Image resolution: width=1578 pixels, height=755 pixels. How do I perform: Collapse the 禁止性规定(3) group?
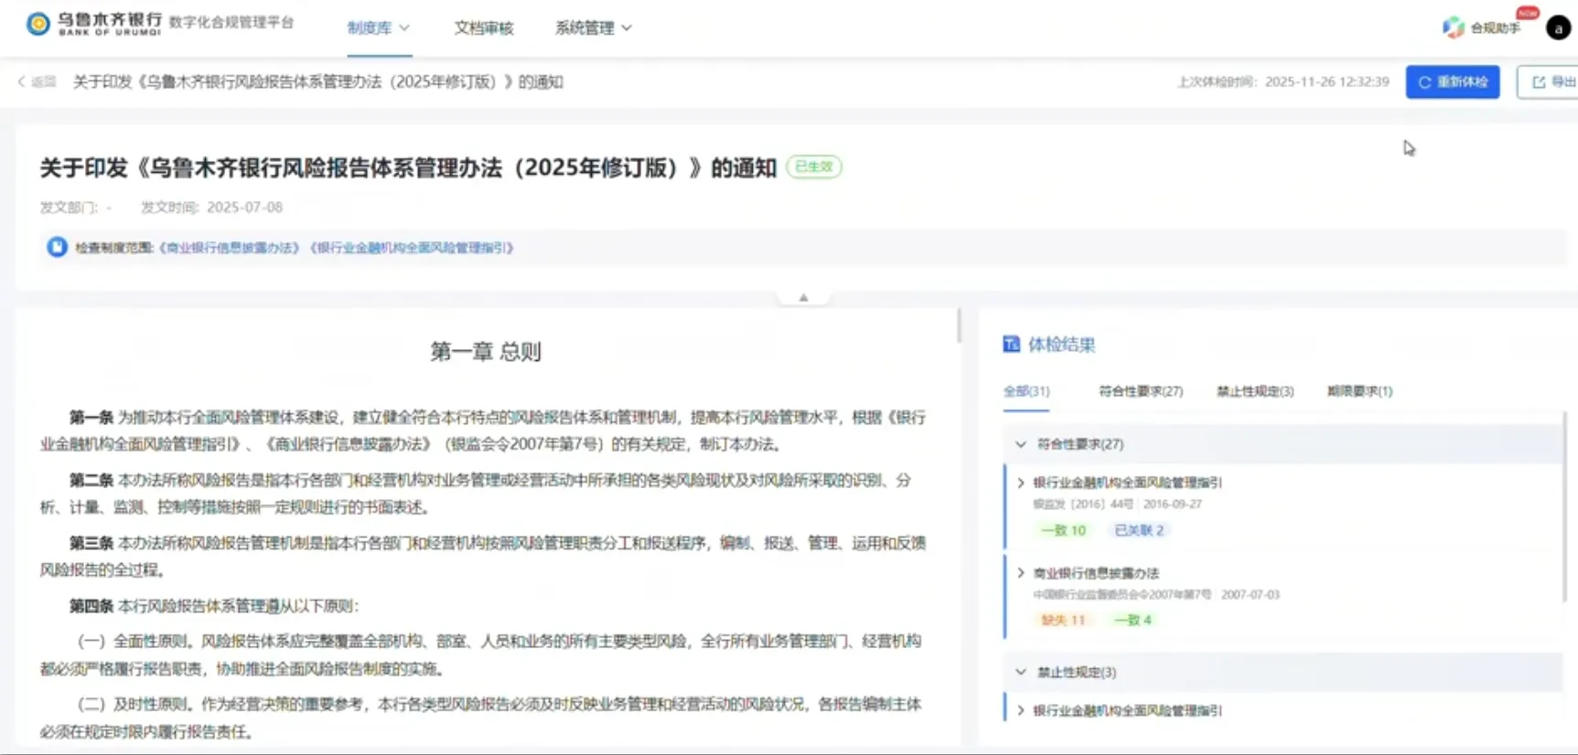point(1021,673)
